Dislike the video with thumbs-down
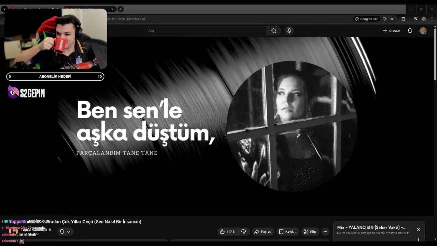 243,232
